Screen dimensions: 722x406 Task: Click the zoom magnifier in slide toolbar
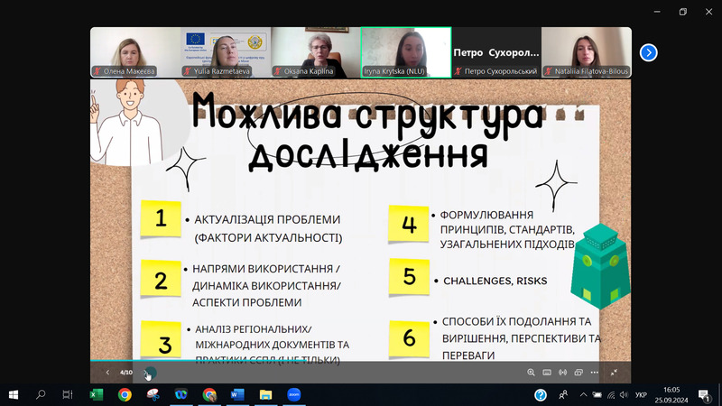[x=531, y=373]
